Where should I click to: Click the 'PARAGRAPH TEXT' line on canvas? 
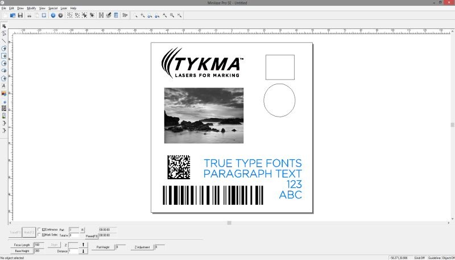(x=253, y=174)
